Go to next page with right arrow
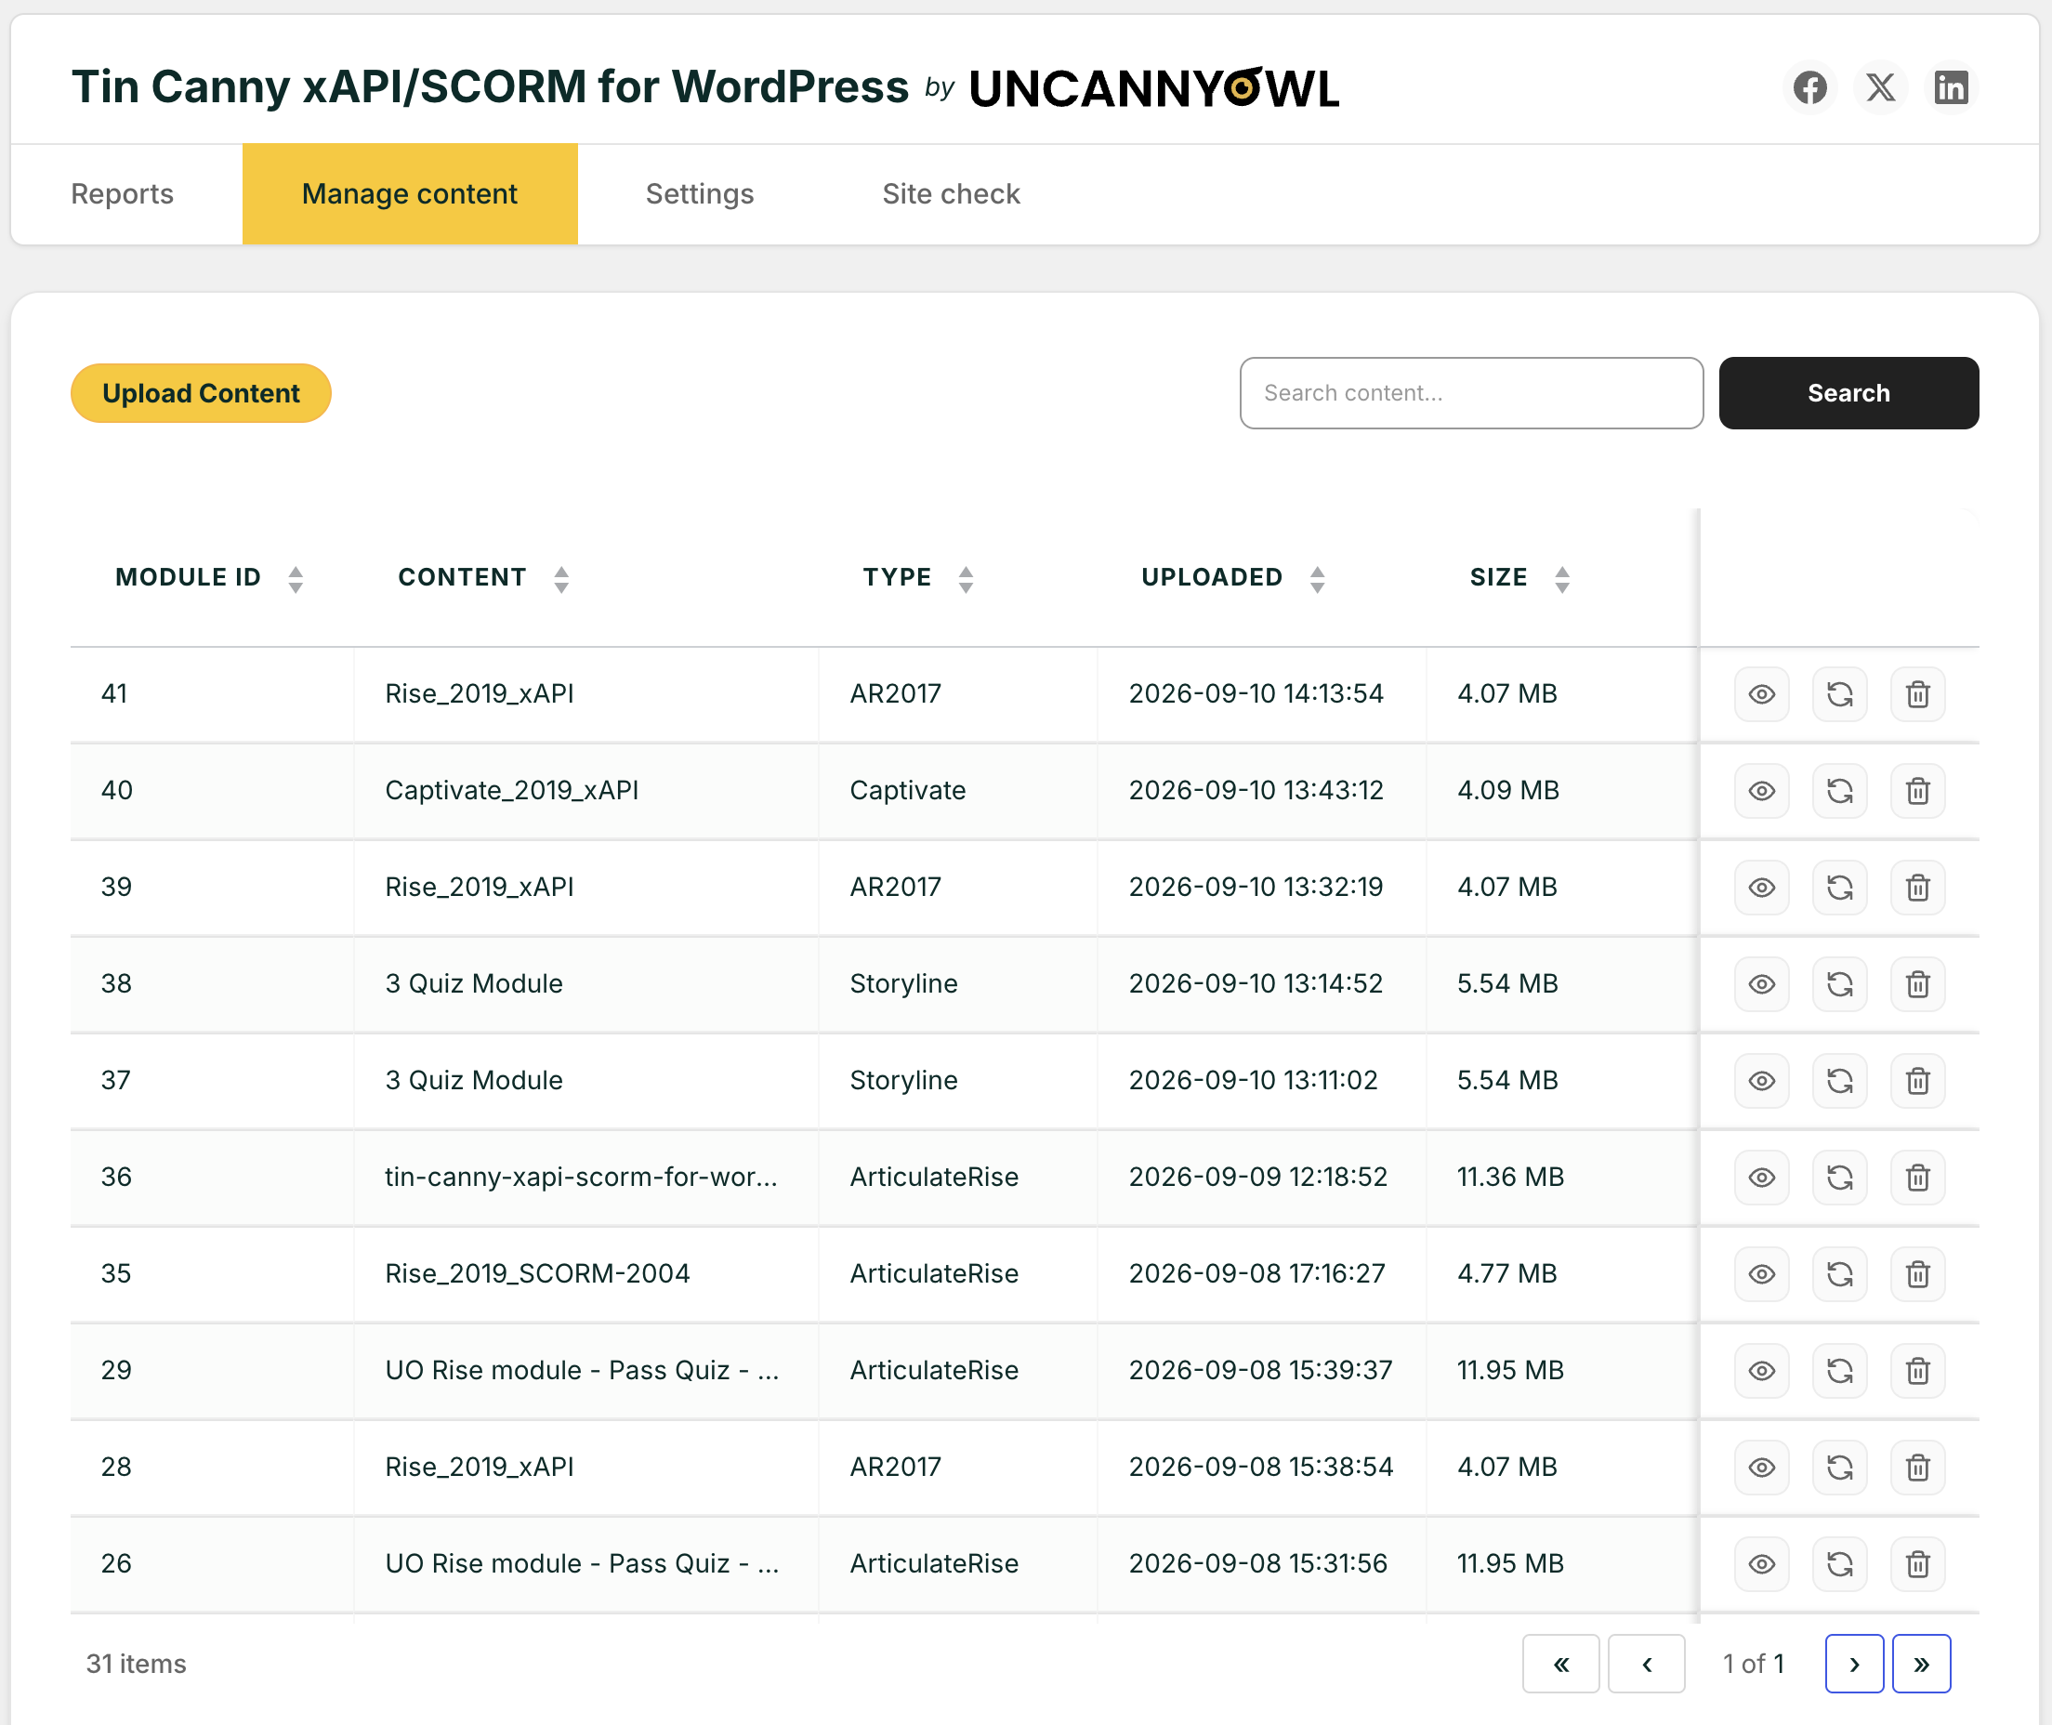Screen dimensions: 2052x1725 (x=1853, y=1665)
